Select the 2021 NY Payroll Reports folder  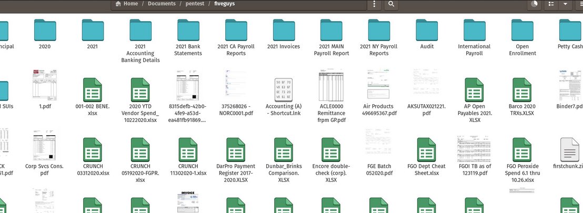tap(379, 30)
